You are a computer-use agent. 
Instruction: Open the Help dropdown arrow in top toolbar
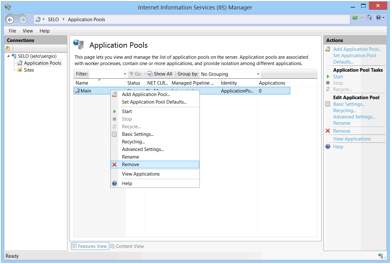coord(383,18)
